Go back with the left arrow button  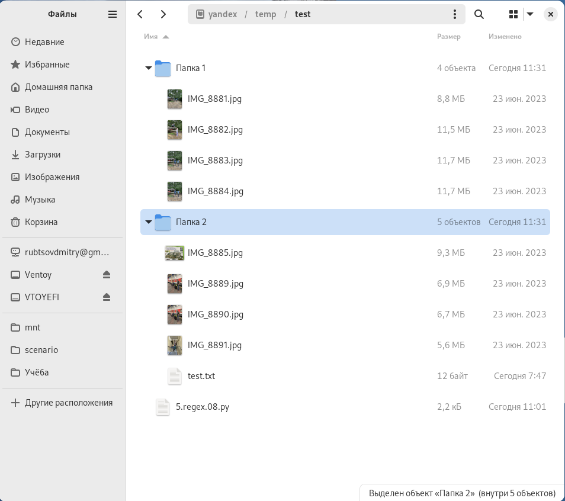140,14
